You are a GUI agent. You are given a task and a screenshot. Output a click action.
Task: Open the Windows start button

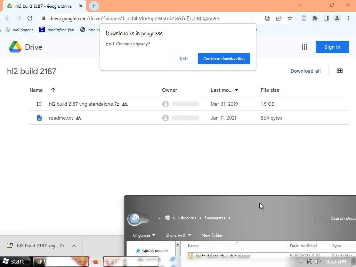(x=15, y=261)
